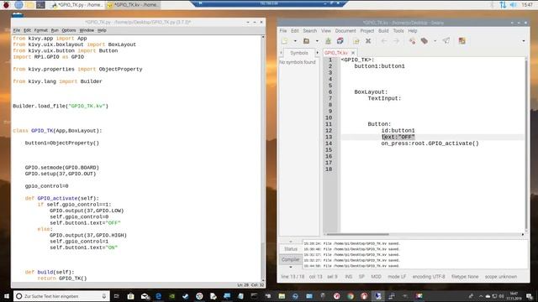Click the Compile icon in Geany toolbar
This screenshot has height=302, width=538.
412,41
